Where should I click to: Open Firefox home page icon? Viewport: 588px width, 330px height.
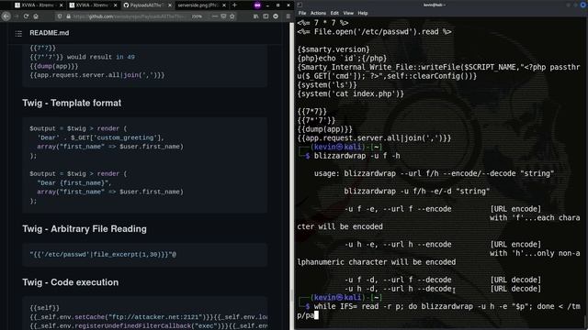pyautogui.click(x=36, y=16)
